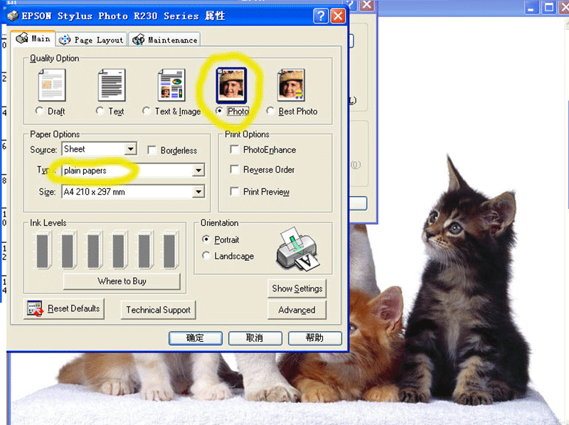The height and width of the screenshot is (425, 569).
Task: Toggle the PhotoEnhance checkbox
Action: (235, 150)
